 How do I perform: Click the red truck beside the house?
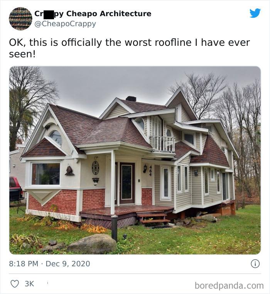click(15, 189)
